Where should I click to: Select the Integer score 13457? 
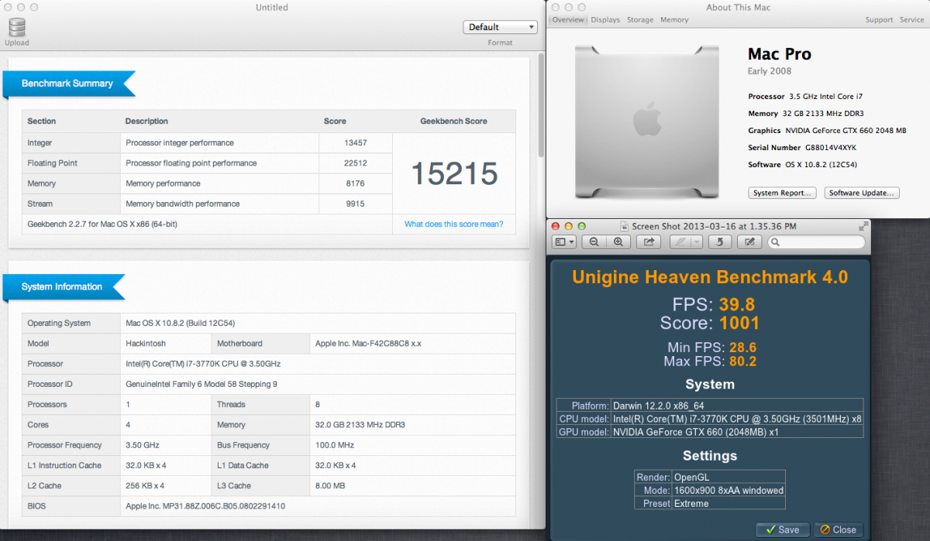[355, 143]
